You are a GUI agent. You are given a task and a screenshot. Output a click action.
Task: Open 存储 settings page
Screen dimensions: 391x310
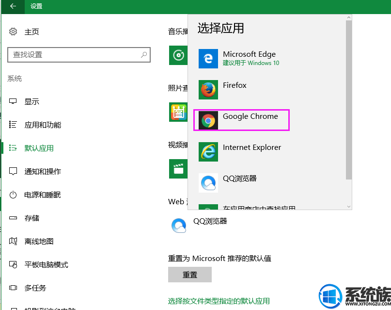point(31,218)
